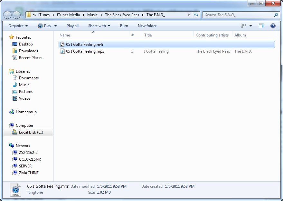
Task: Click the Date created value in details pane
Action: (180, 186)
